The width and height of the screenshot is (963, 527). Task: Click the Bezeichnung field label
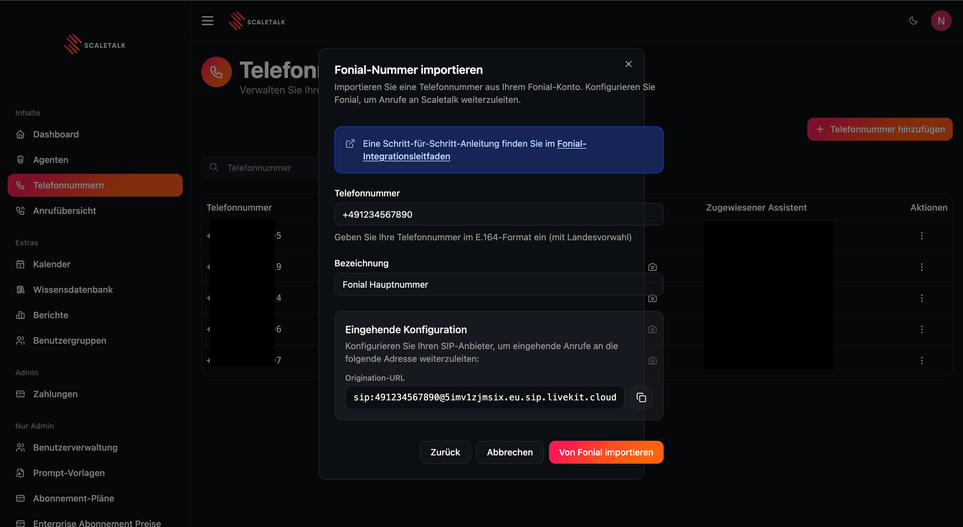tap(361, 263)
